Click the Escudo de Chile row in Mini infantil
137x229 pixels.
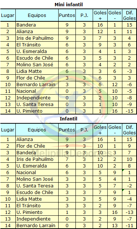tap(68, 58)
